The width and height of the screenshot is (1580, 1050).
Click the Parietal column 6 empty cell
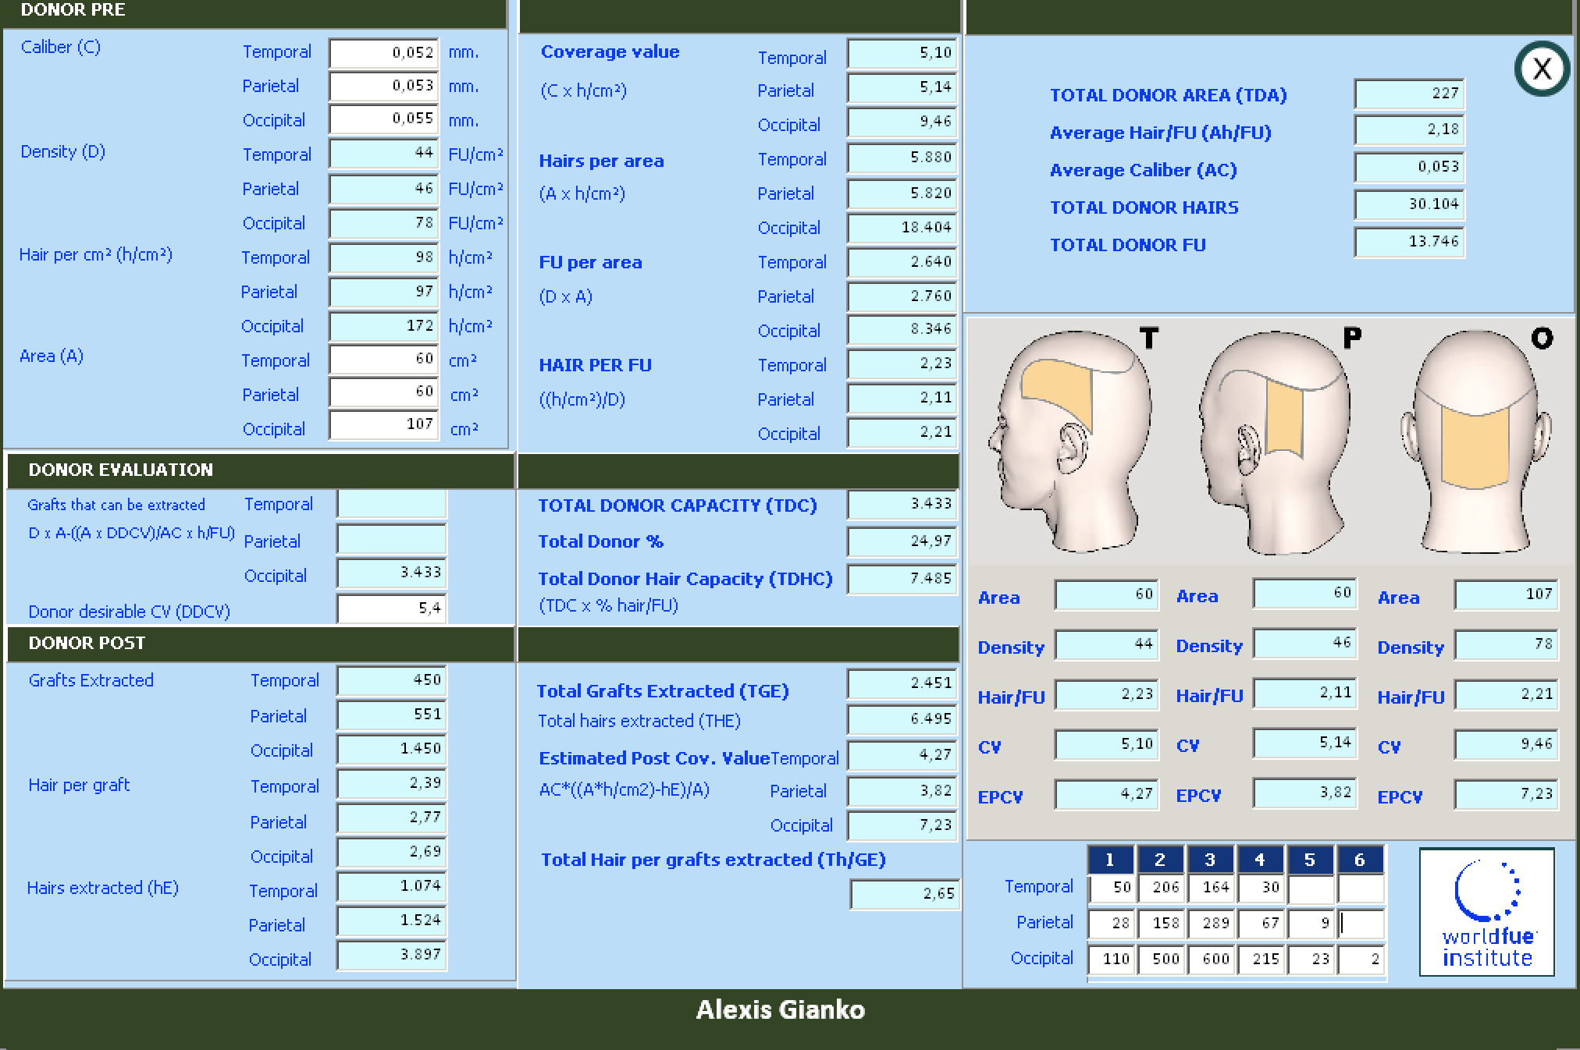1361,924
